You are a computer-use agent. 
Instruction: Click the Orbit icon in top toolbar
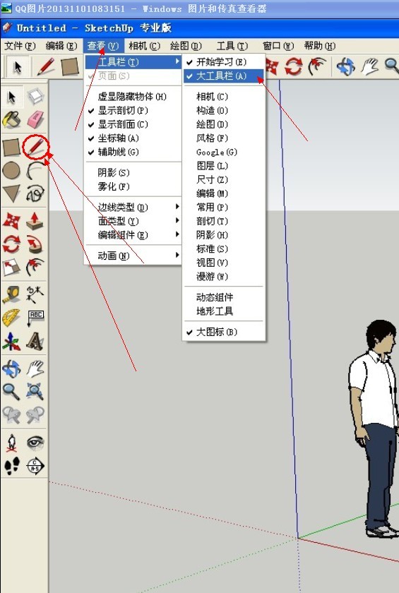(345, 67)
